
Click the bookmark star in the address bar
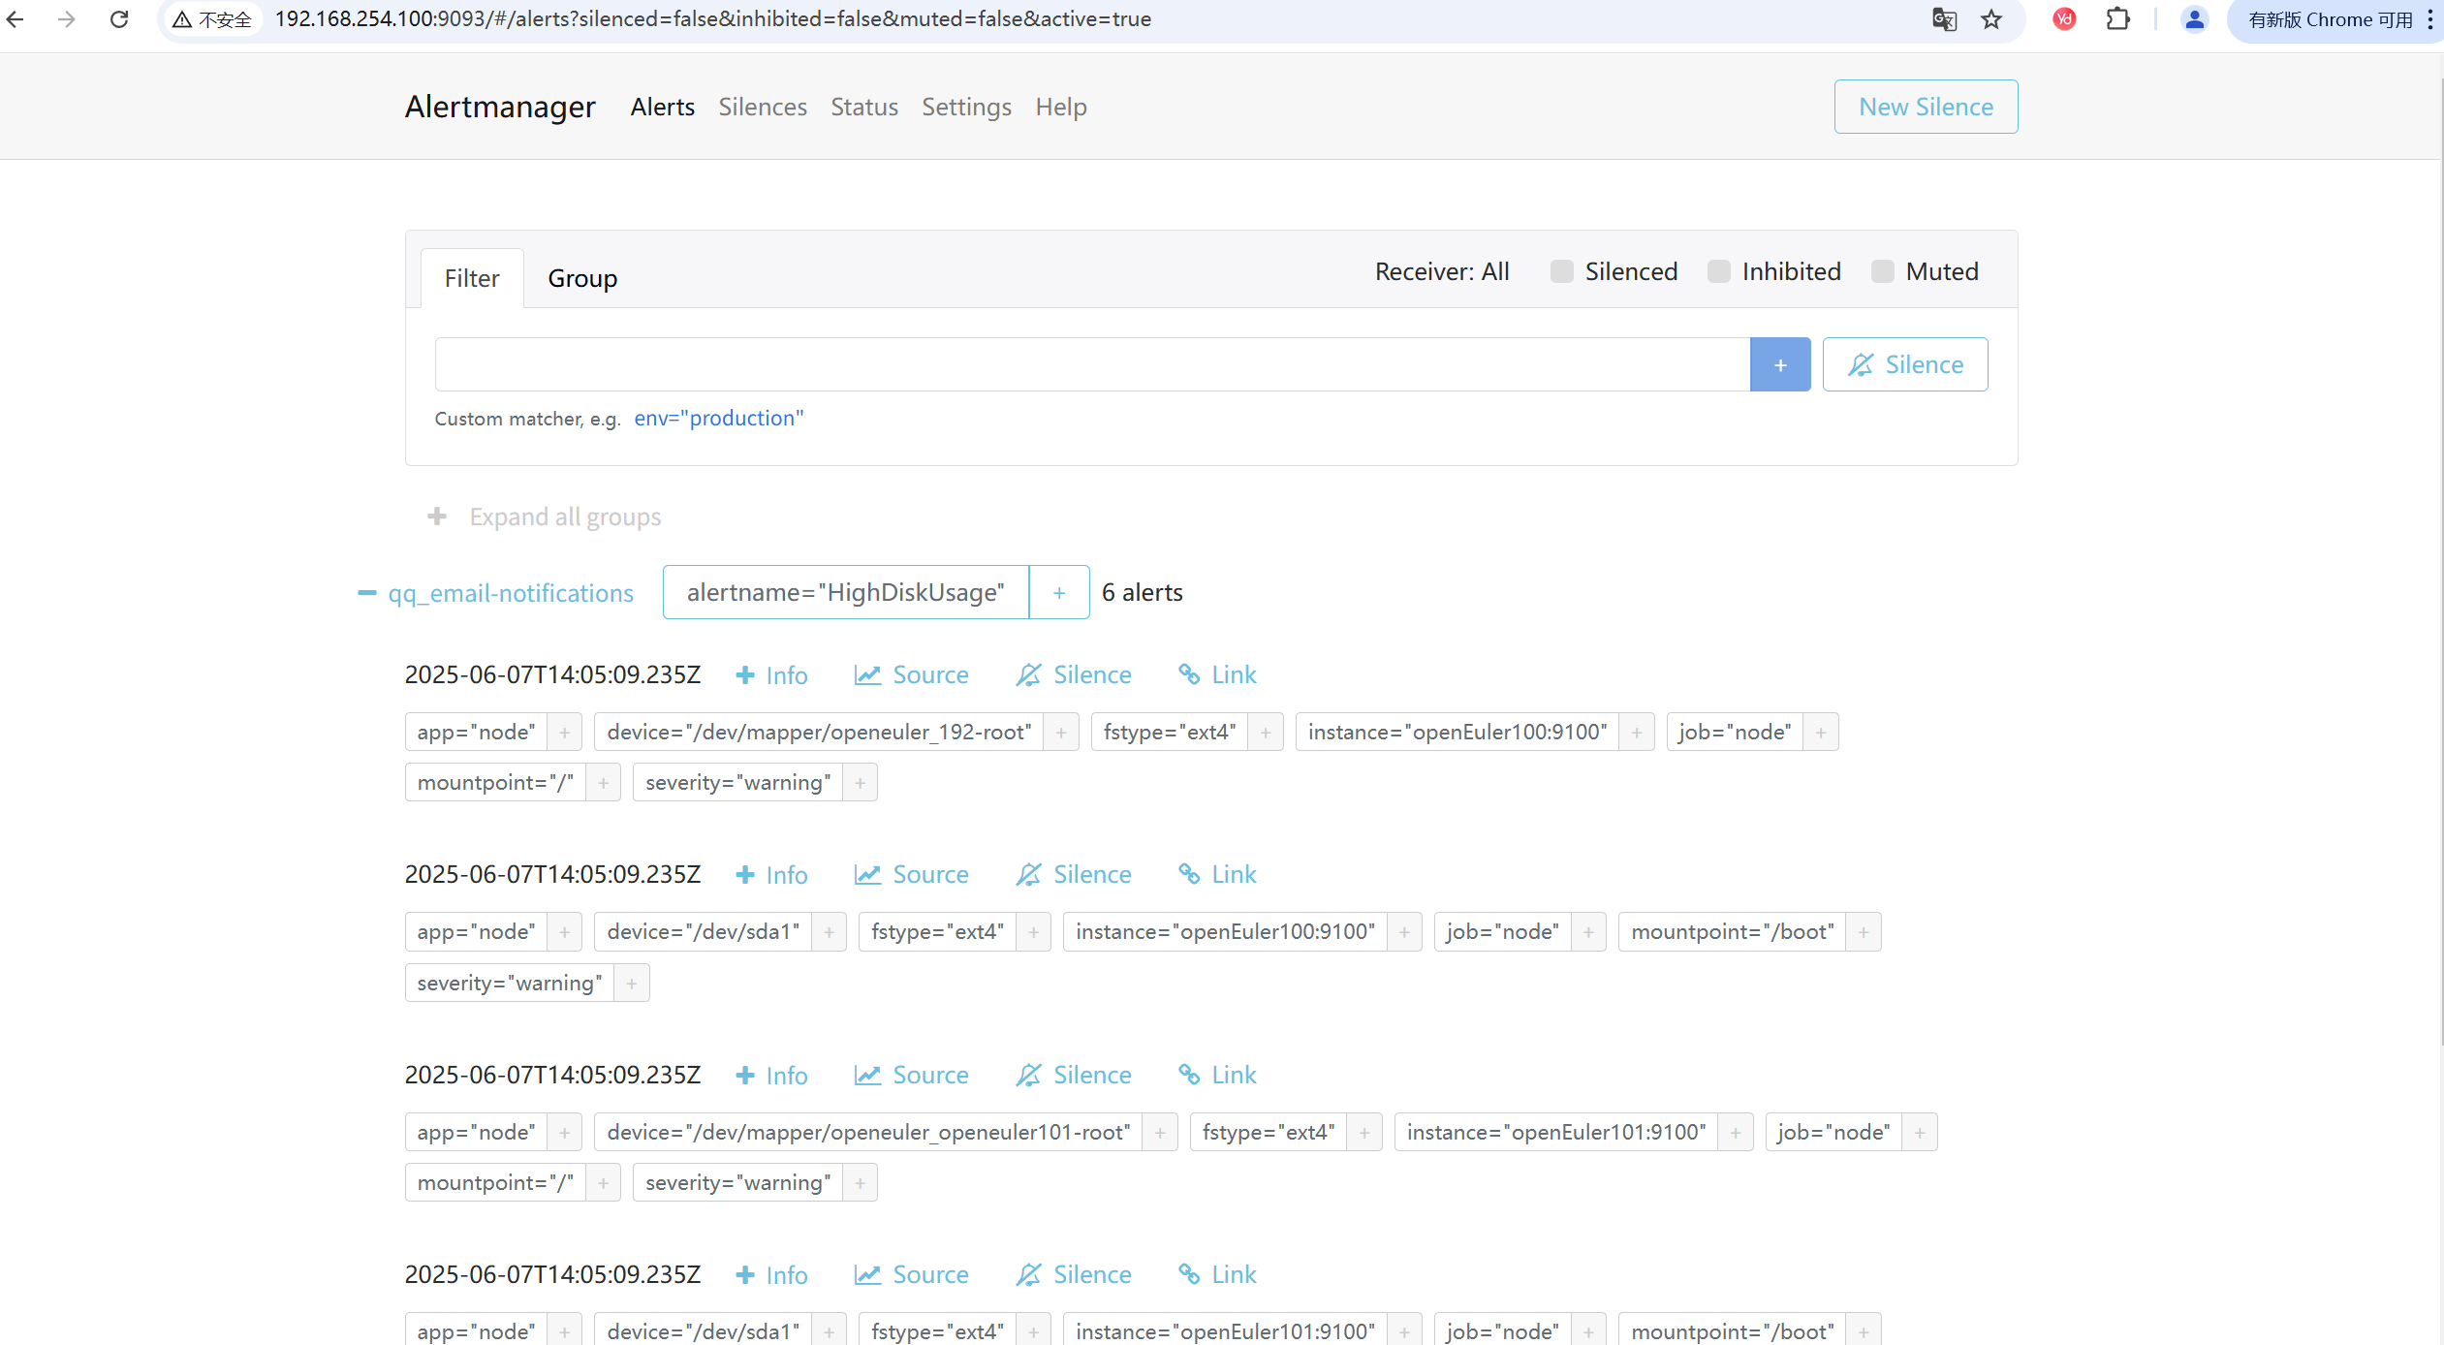coord(1991,18)
